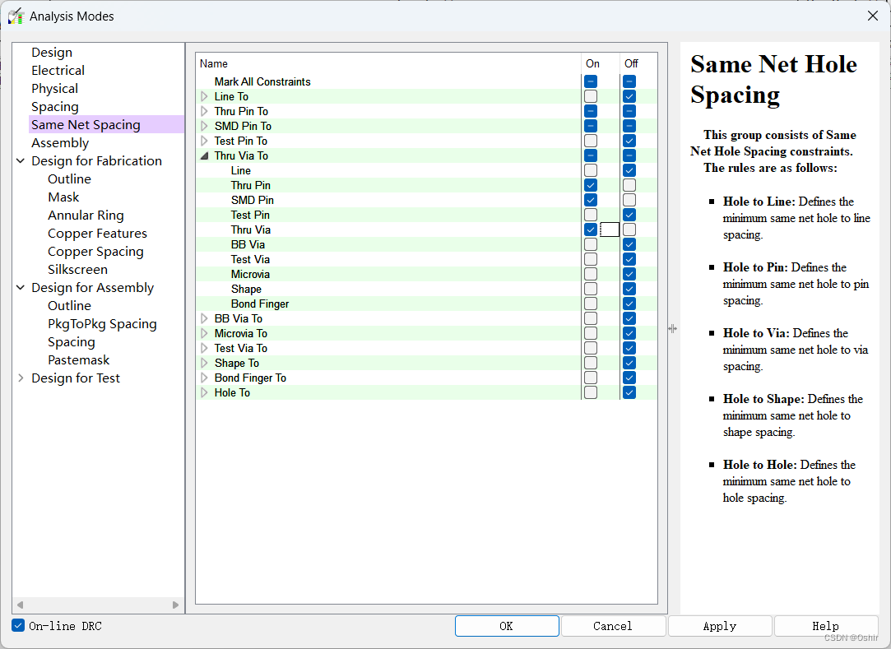Screen dimensions: 891x649
Task: Open the Copper Spacing settings
Action: click(x=95, y=252)
